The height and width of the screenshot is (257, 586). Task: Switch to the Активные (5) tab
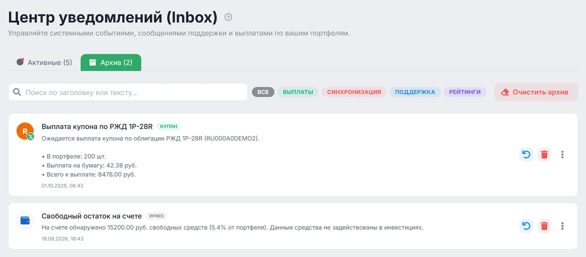click(x=44, y=63)
